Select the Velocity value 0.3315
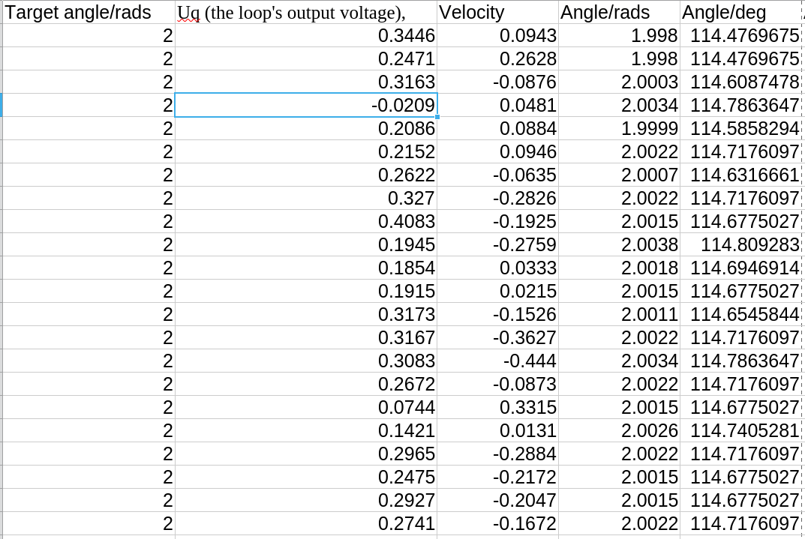Image resolution: width=805 pixels, height=539 pixels. tap(497, 407)
